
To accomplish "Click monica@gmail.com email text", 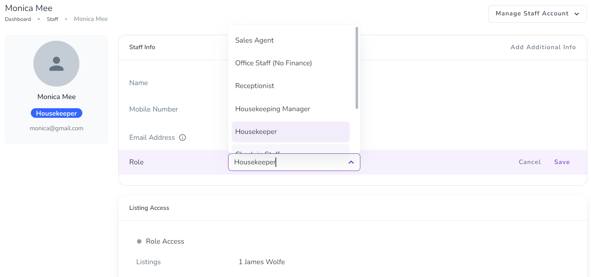I will tap(56, 128).
